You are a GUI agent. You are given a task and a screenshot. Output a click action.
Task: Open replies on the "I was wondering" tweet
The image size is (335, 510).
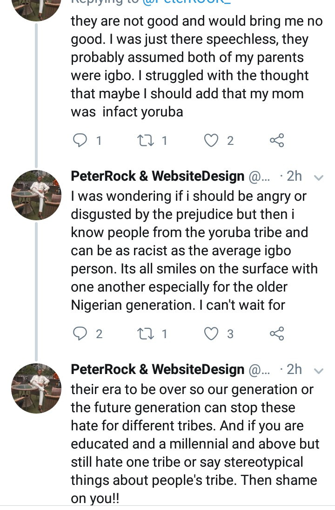81,333
